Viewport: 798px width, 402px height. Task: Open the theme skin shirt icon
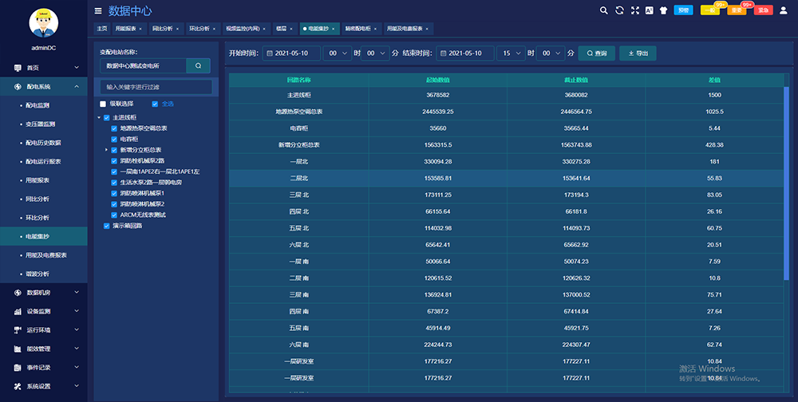click(x=662, y=10)
